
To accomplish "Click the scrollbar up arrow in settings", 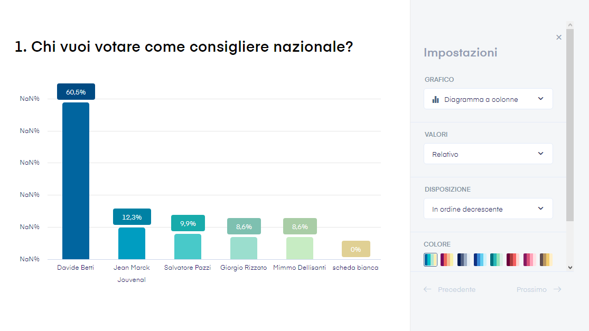I will 570,25.
